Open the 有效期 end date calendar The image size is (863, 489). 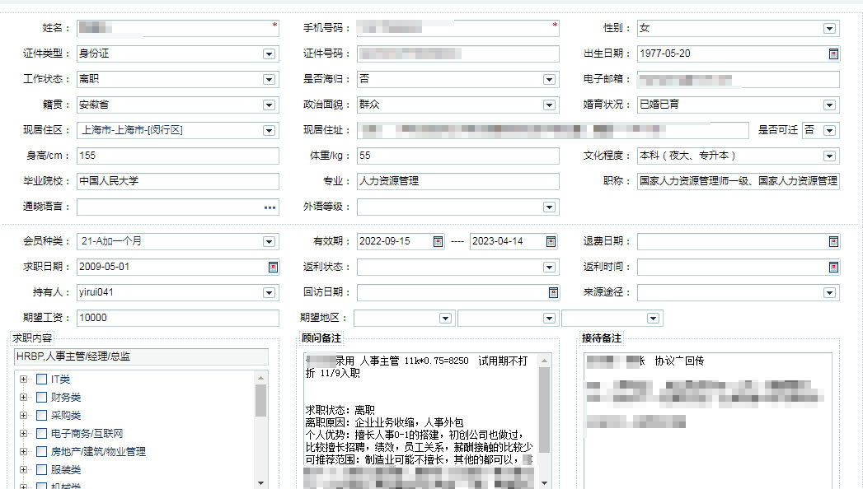click(x=551, y=242)
